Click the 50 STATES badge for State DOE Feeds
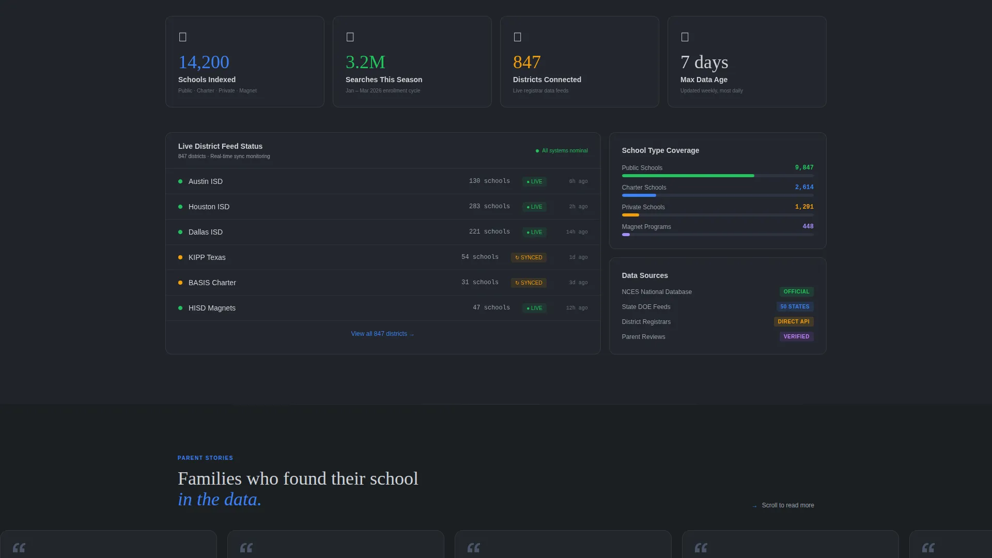Viewport: 992px width, 558px height. coord(795,307)
